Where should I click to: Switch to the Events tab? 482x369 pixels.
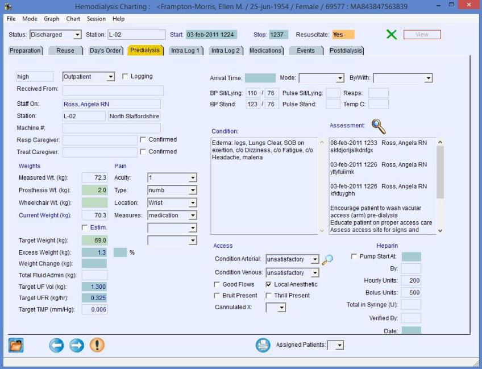pos(306,51)
